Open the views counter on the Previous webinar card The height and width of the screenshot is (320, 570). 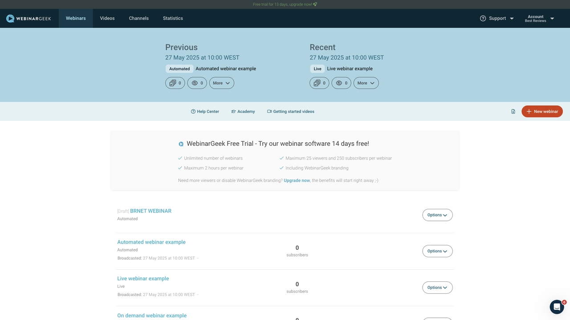(x=197, y=83)
